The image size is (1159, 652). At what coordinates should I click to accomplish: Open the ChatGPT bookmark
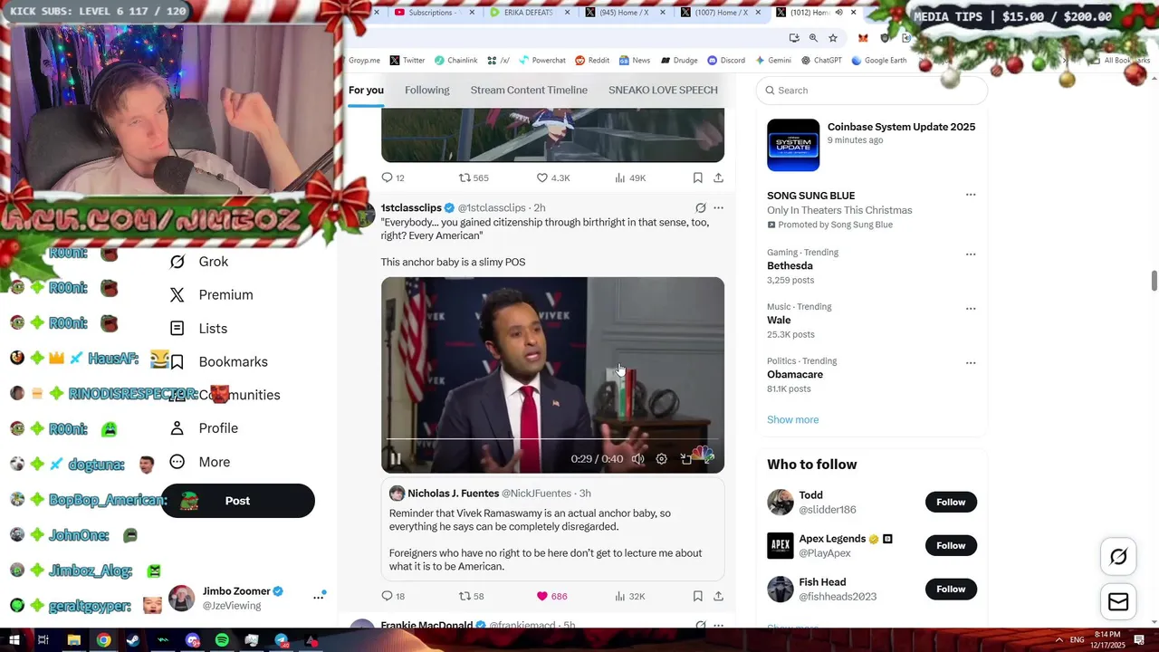[x=821, y=61]
